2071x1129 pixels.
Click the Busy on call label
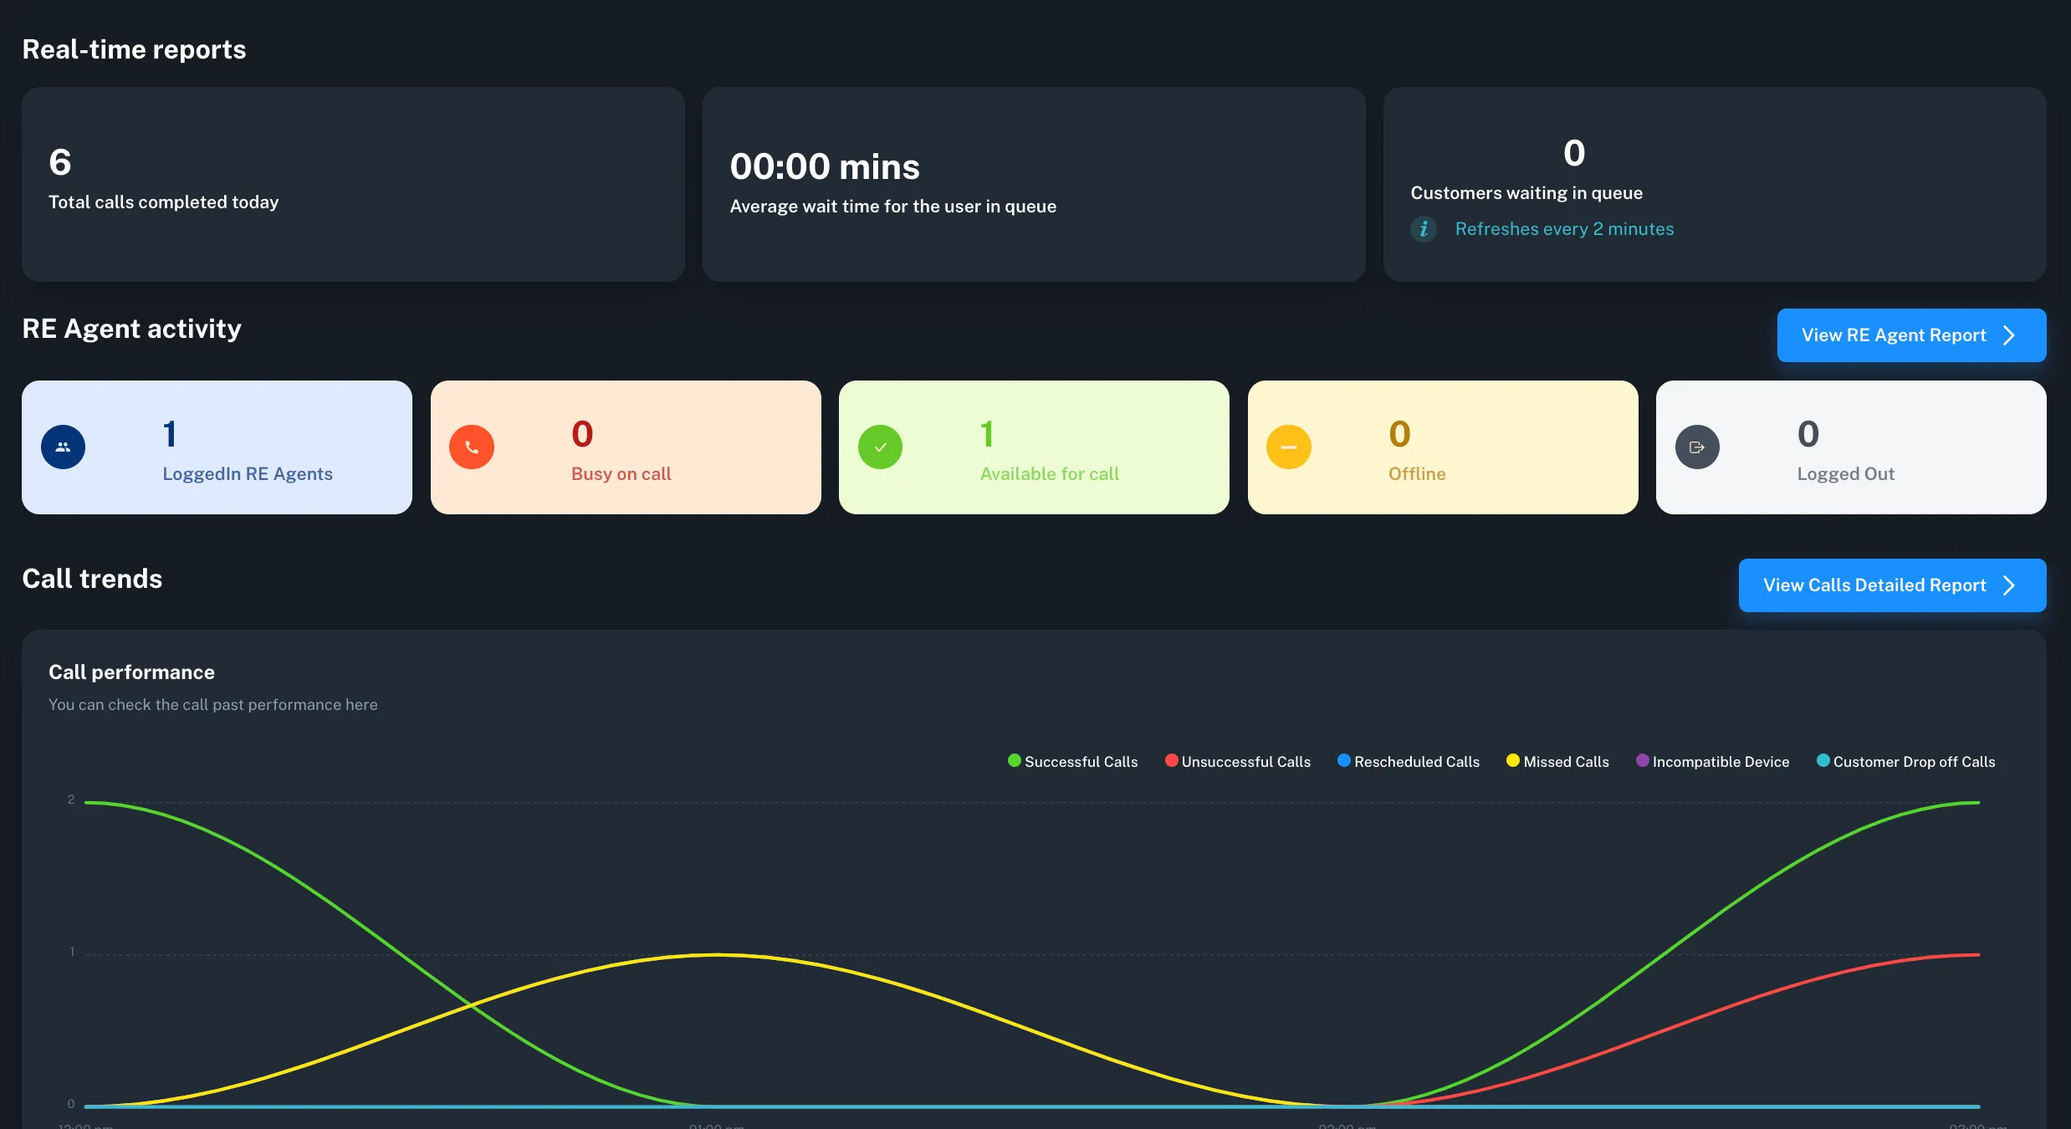(x=621, y=474)
